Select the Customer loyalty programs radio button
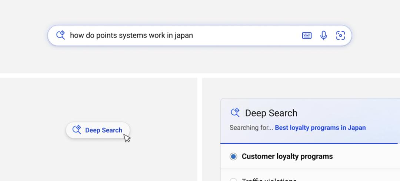 [x=233, y=157]
